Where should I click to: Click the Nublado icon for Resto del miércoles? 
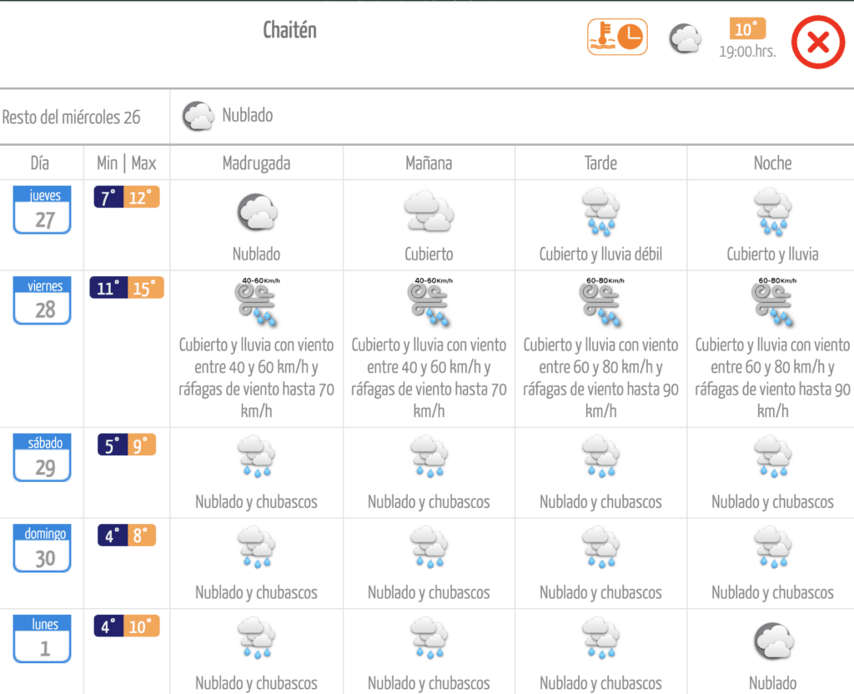pos(198,116)
